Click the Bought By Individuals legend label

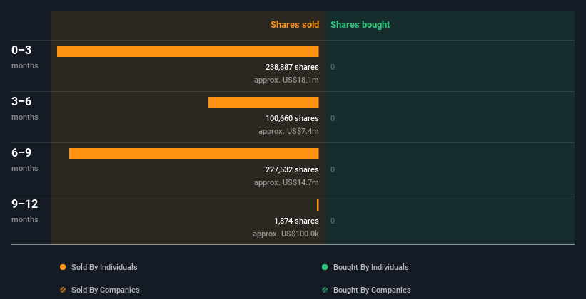pos(370,267)
